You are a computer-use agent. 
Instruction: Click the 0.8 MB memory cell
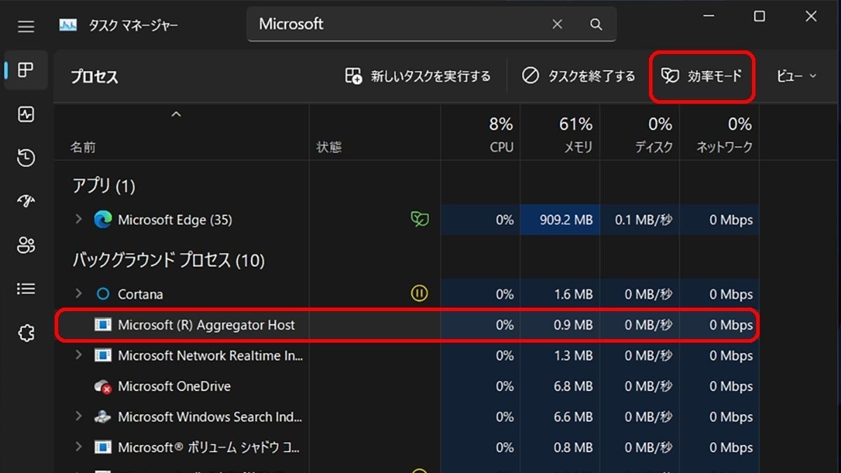pyautogui.click(x=560, y=447)
